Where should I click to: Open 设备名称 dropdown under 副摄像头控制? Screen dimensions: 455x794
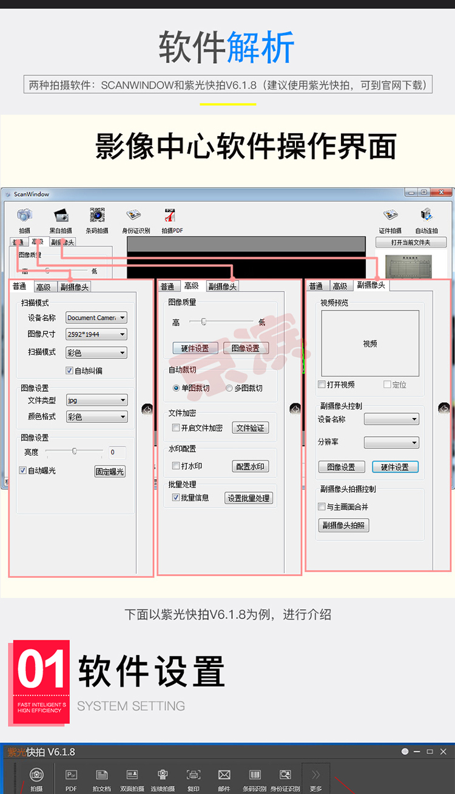click(391, 419)
